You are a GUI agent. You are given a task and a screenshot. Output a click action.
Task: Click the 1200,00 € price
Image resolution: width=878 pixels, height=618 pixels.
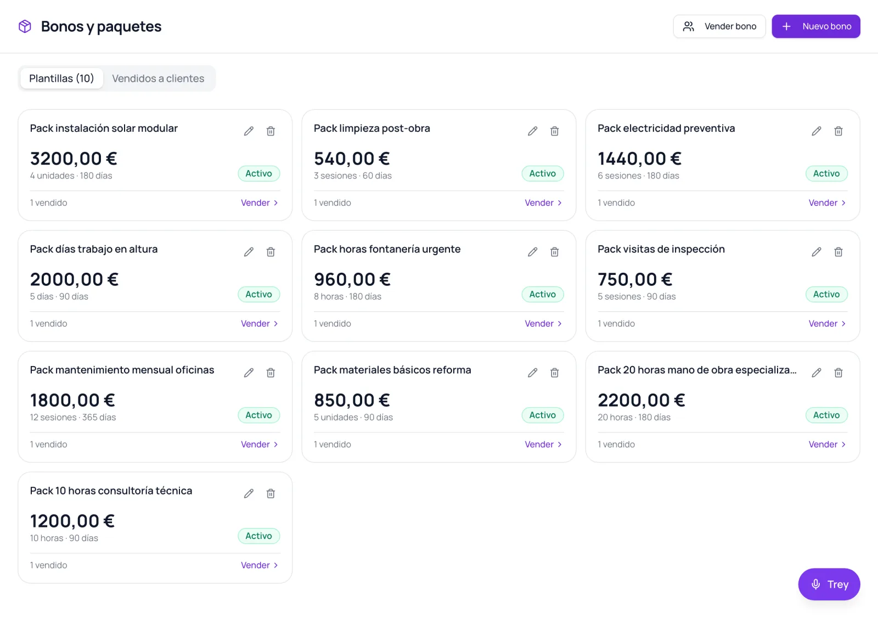(72, 521)
